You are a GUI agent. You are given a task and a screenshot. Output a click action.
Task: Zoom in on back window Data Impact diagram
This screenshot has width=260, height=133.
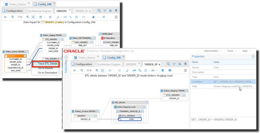tap(27, 17)
